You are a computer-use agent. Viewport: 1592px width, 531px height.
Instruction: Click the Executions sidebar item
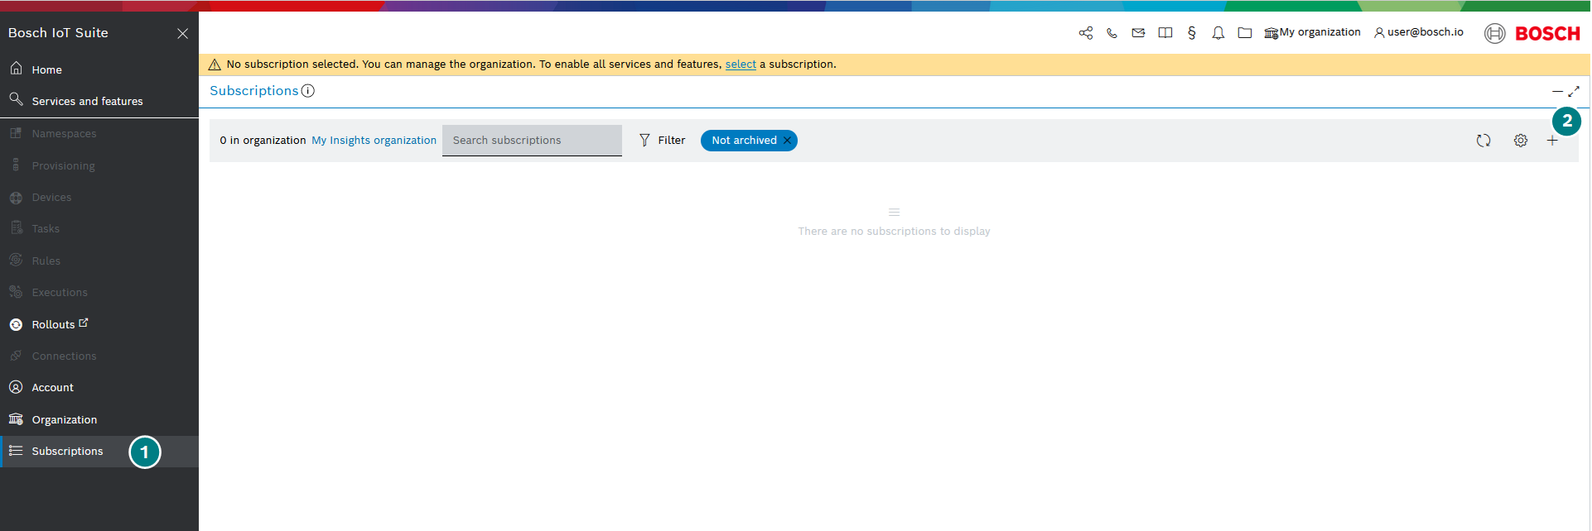(99, 292)
